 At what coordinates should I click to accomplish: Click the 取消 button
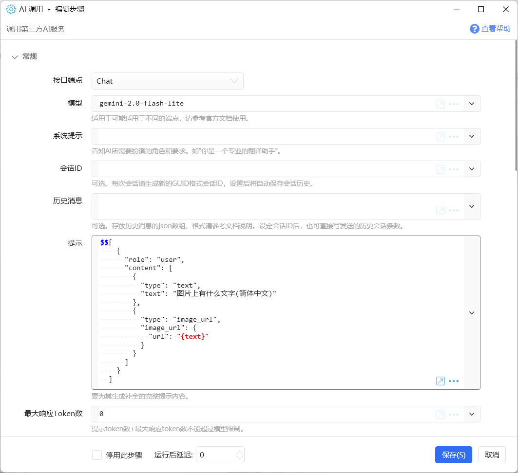[x=492, y=455]
